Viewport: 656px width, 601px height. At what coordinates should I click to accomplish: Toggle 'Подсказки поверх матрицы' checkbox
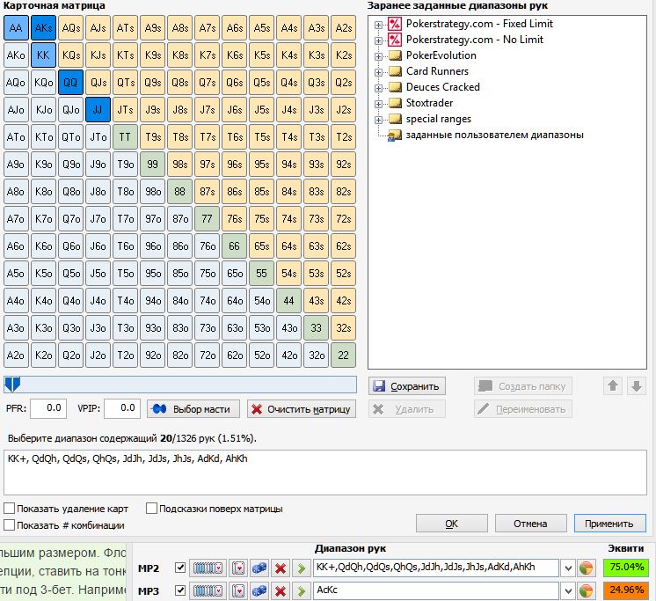(x=152, y=509)
